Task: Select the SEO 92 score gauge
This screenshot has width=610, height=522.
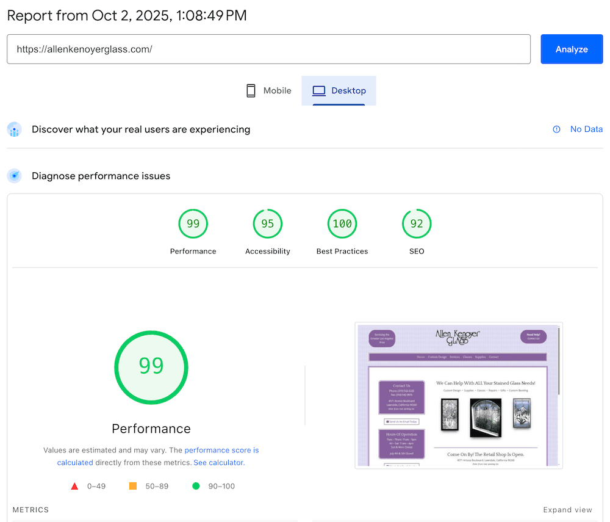Action: pos(417,232)
